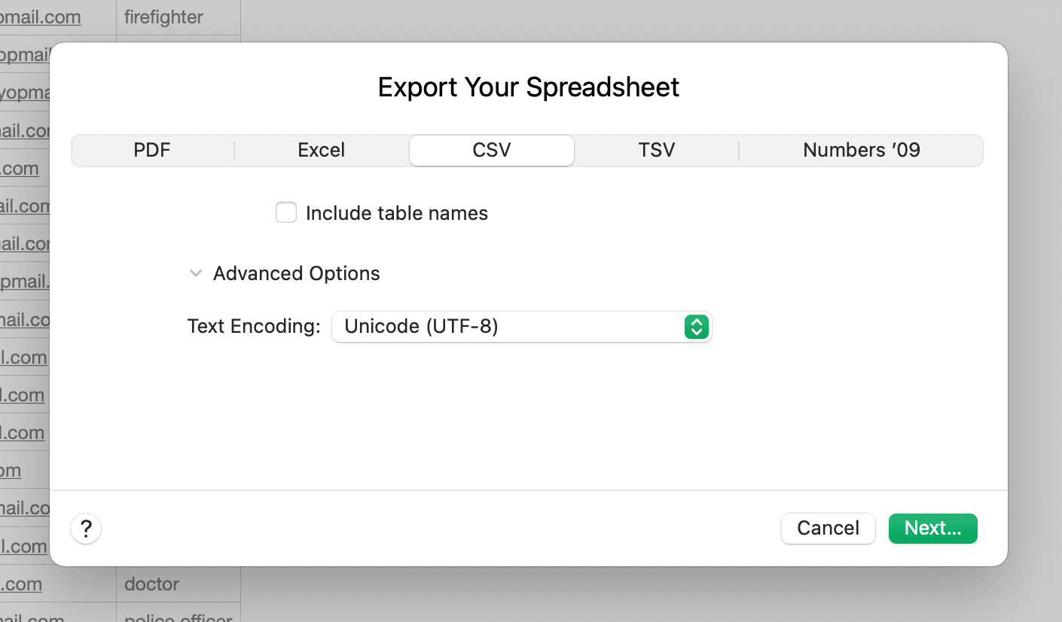Switch to the PDF export tab
This screenshot has width=1062, height=622.
[152, 150]
